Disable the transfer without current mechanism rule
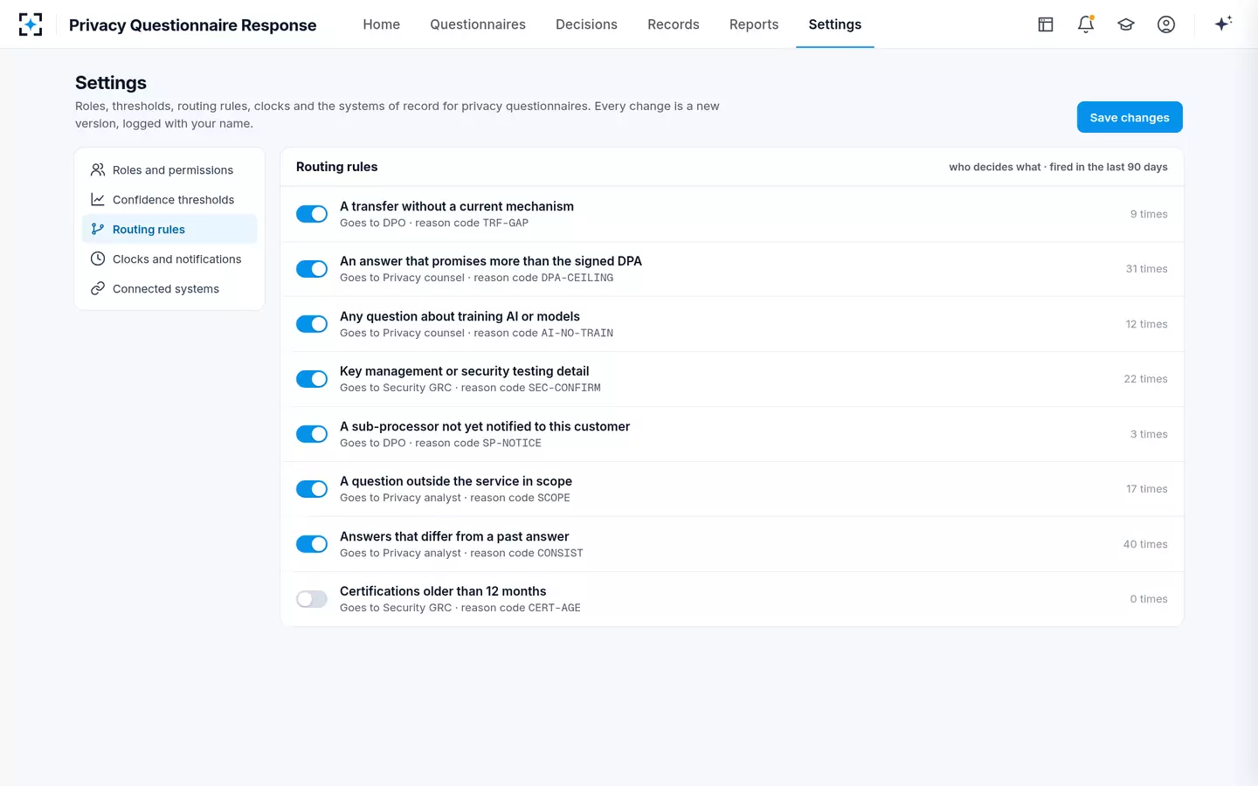The height and width of the screenshot is (786, 1258). (x=312, y=214)
